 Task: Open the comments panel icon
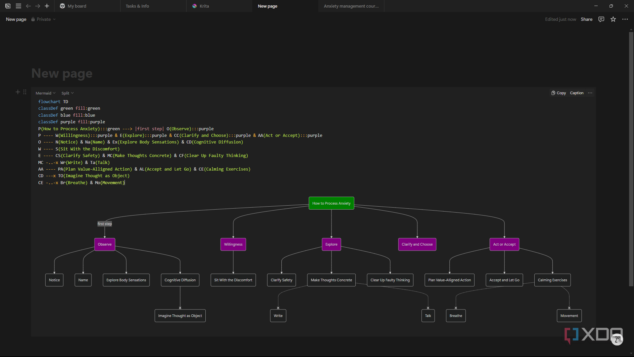(x=601, y=19)
